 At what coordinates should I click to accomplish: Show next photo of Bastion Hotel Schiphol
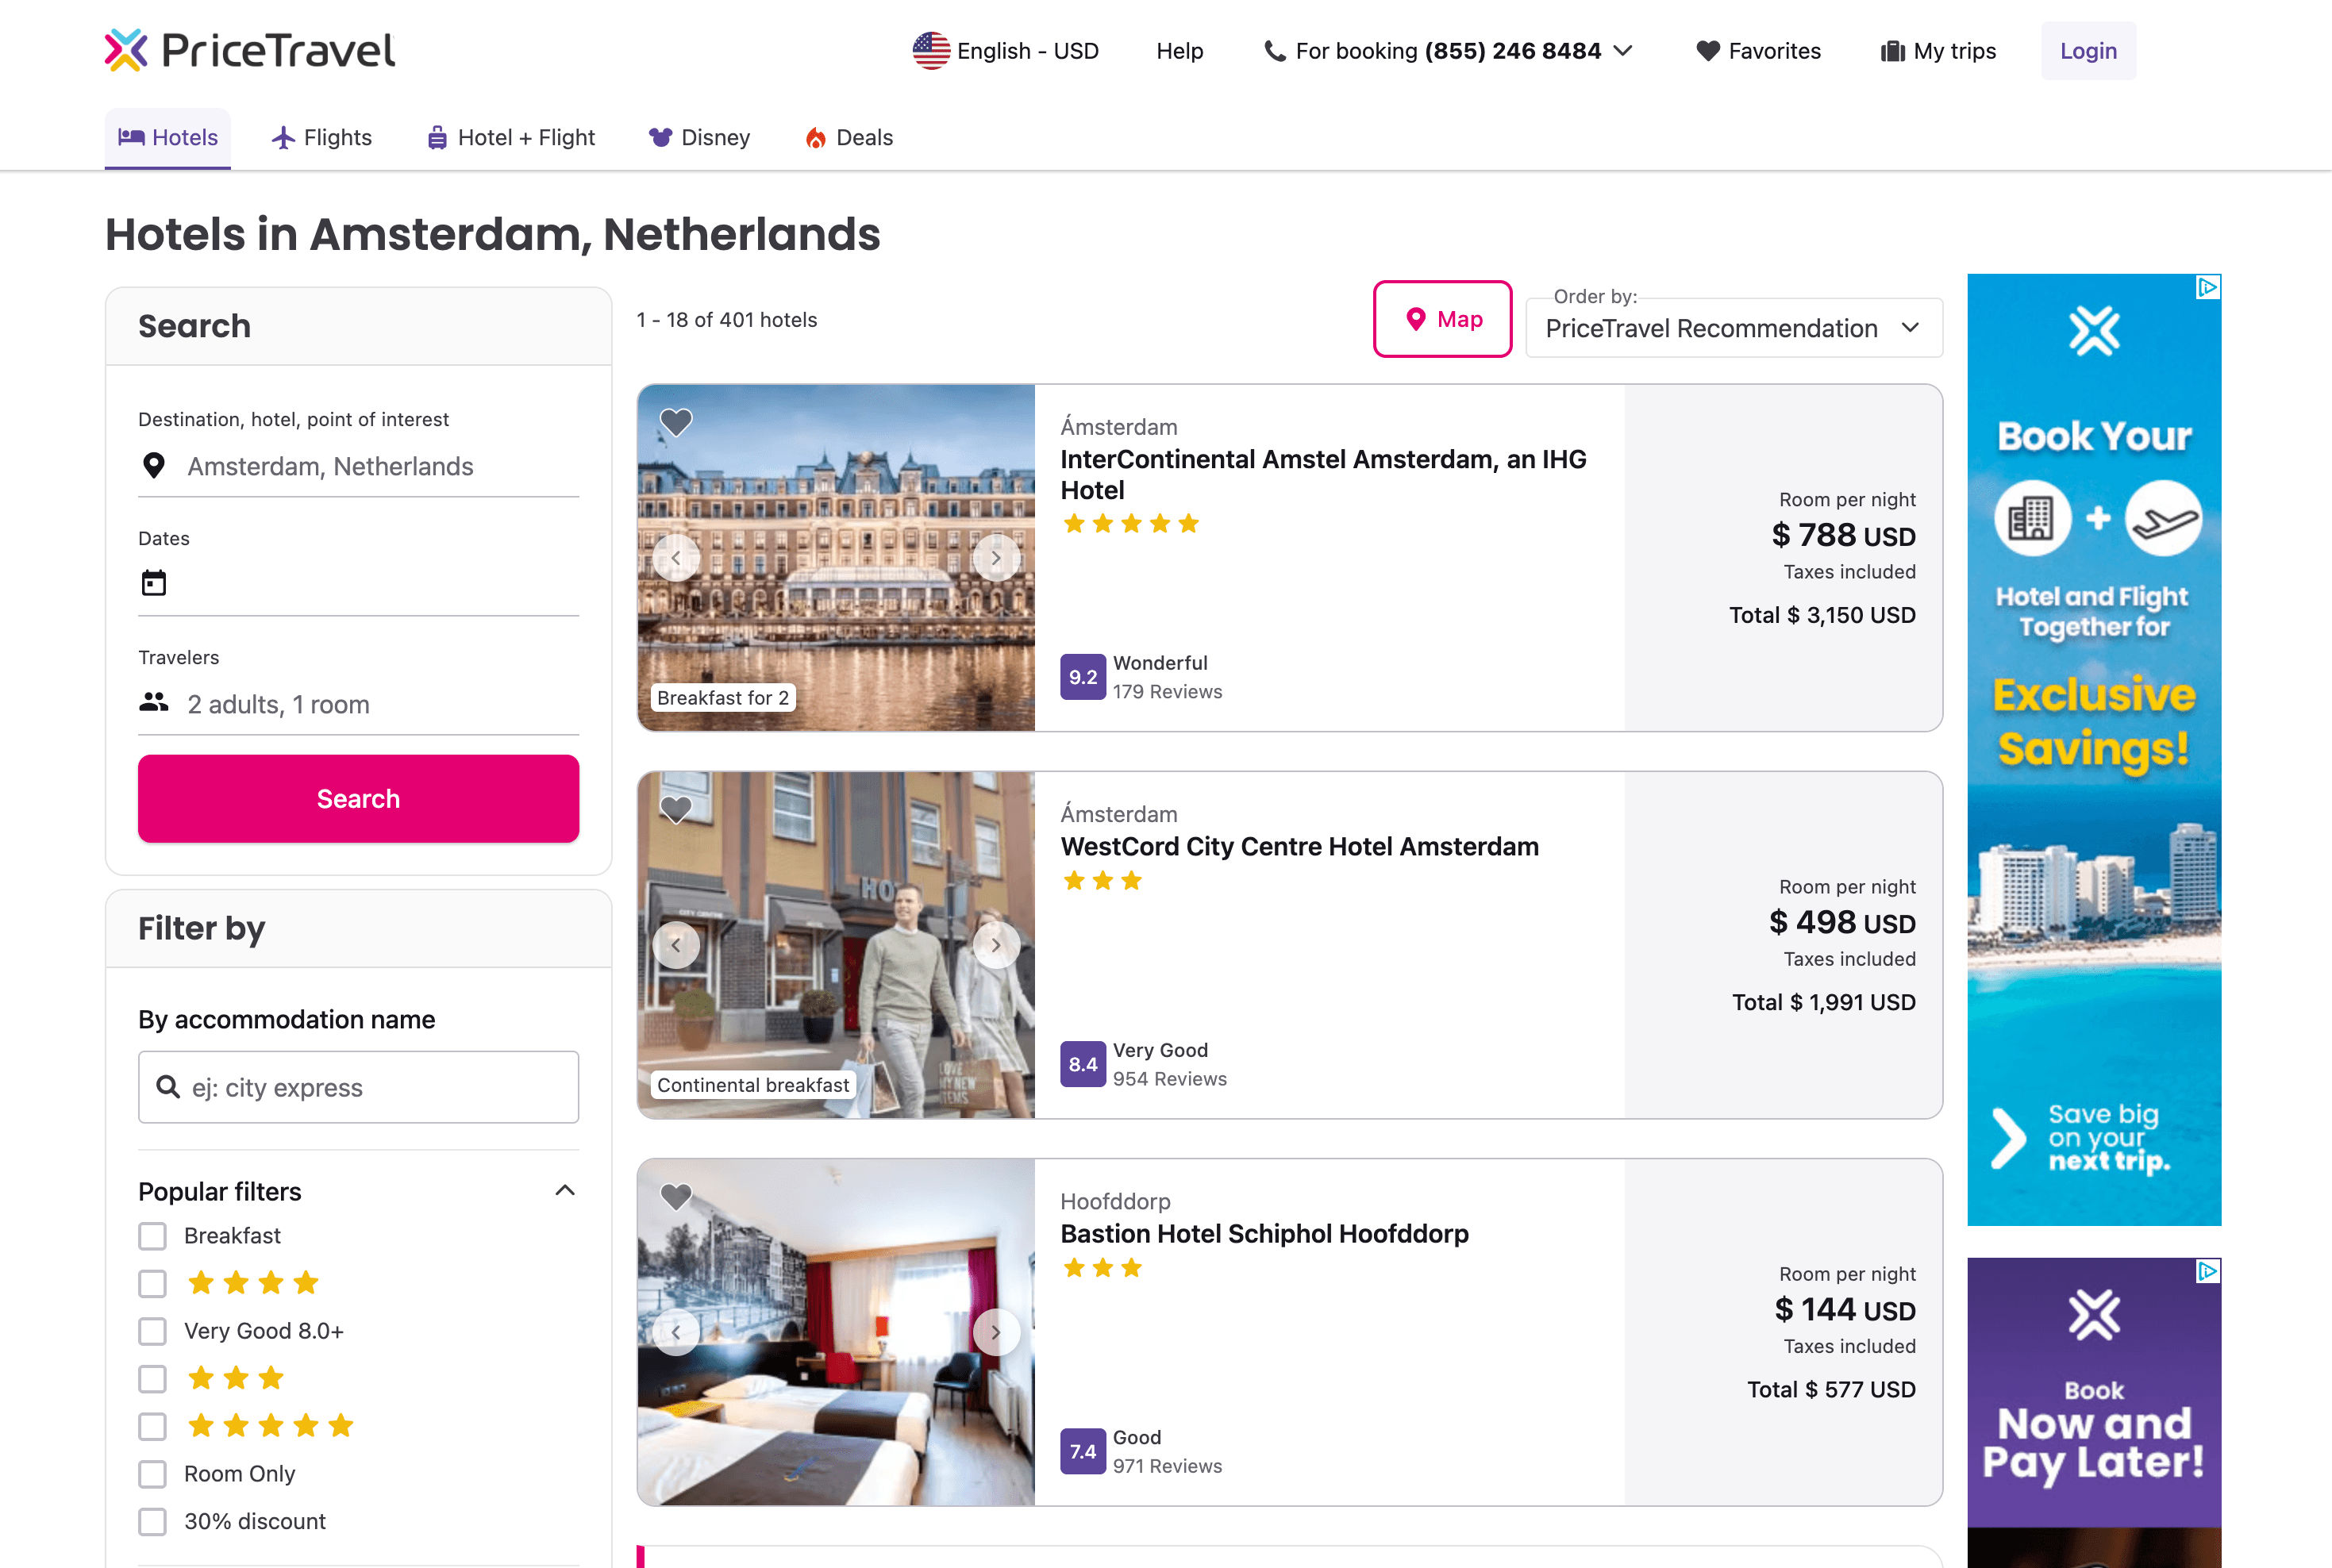[995, 1332]
